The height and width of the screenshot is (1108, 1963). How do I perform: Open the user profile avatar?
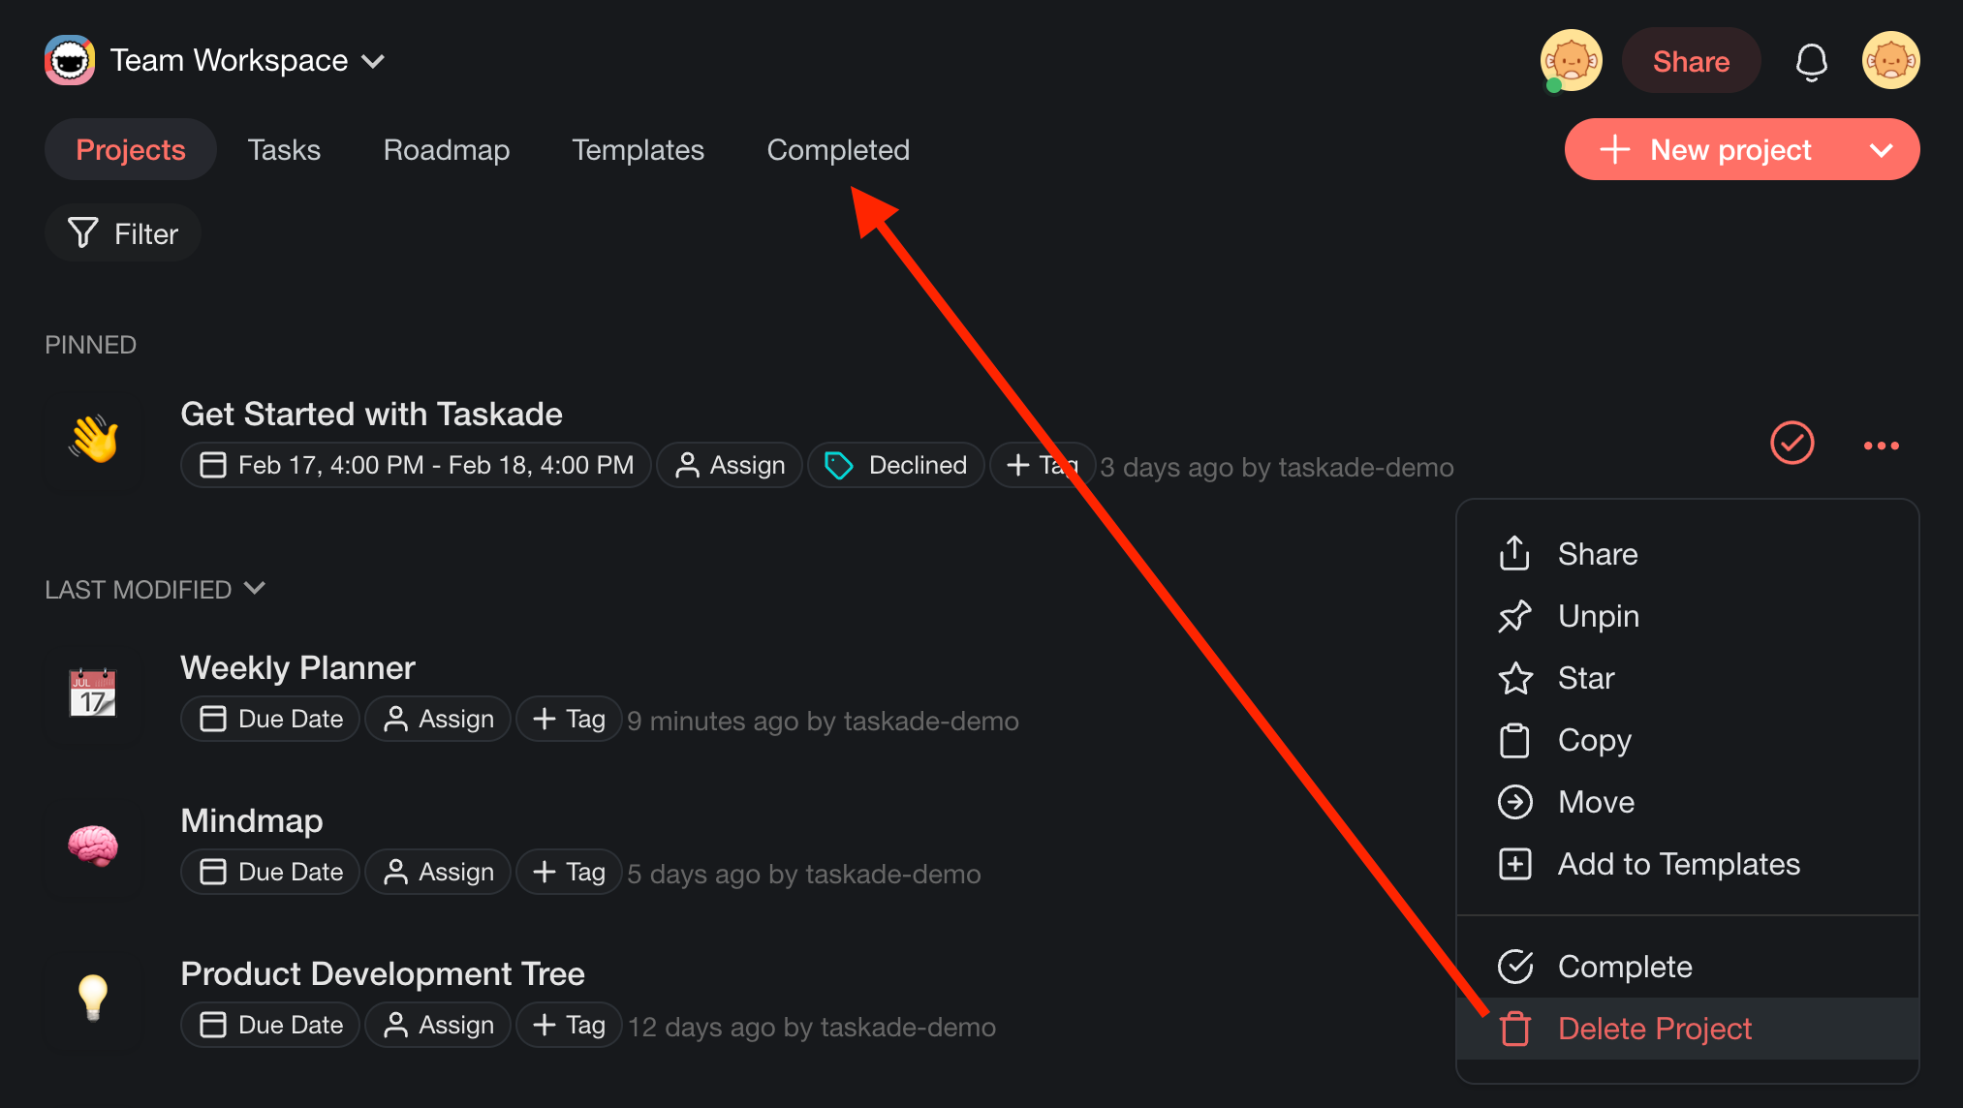1890,61
